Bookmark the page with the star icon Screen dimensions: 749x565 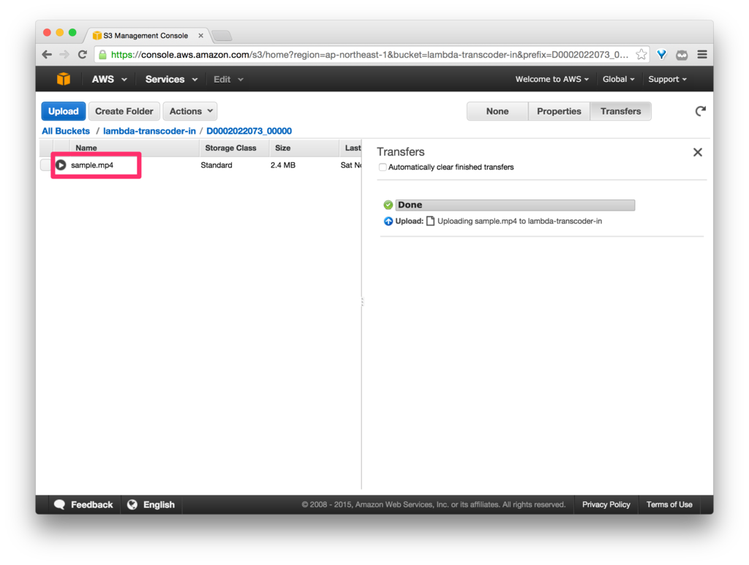point(641,54)
